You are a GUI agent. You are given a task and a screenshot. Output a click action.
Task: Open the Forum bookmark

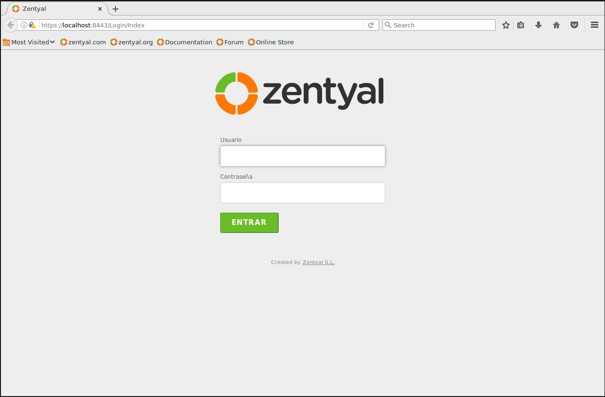(x=230, y=42)
